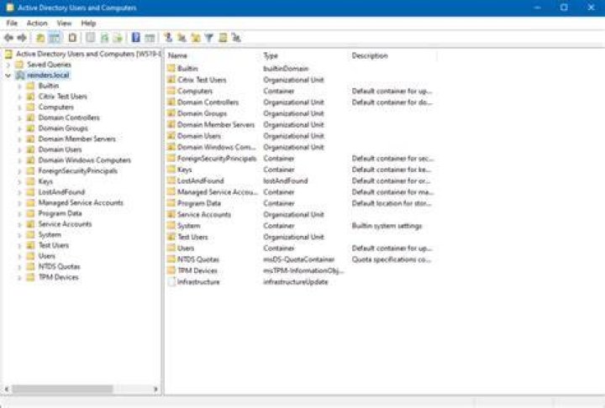Viewport: 605px width, 408px height.
Task: Expand the System tree node
Action: [19, 235]
